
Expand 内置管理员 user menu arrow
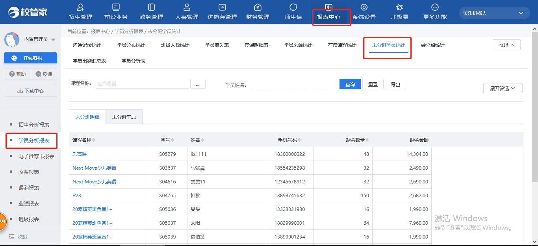pyautogui.click(x=53, y=39)
